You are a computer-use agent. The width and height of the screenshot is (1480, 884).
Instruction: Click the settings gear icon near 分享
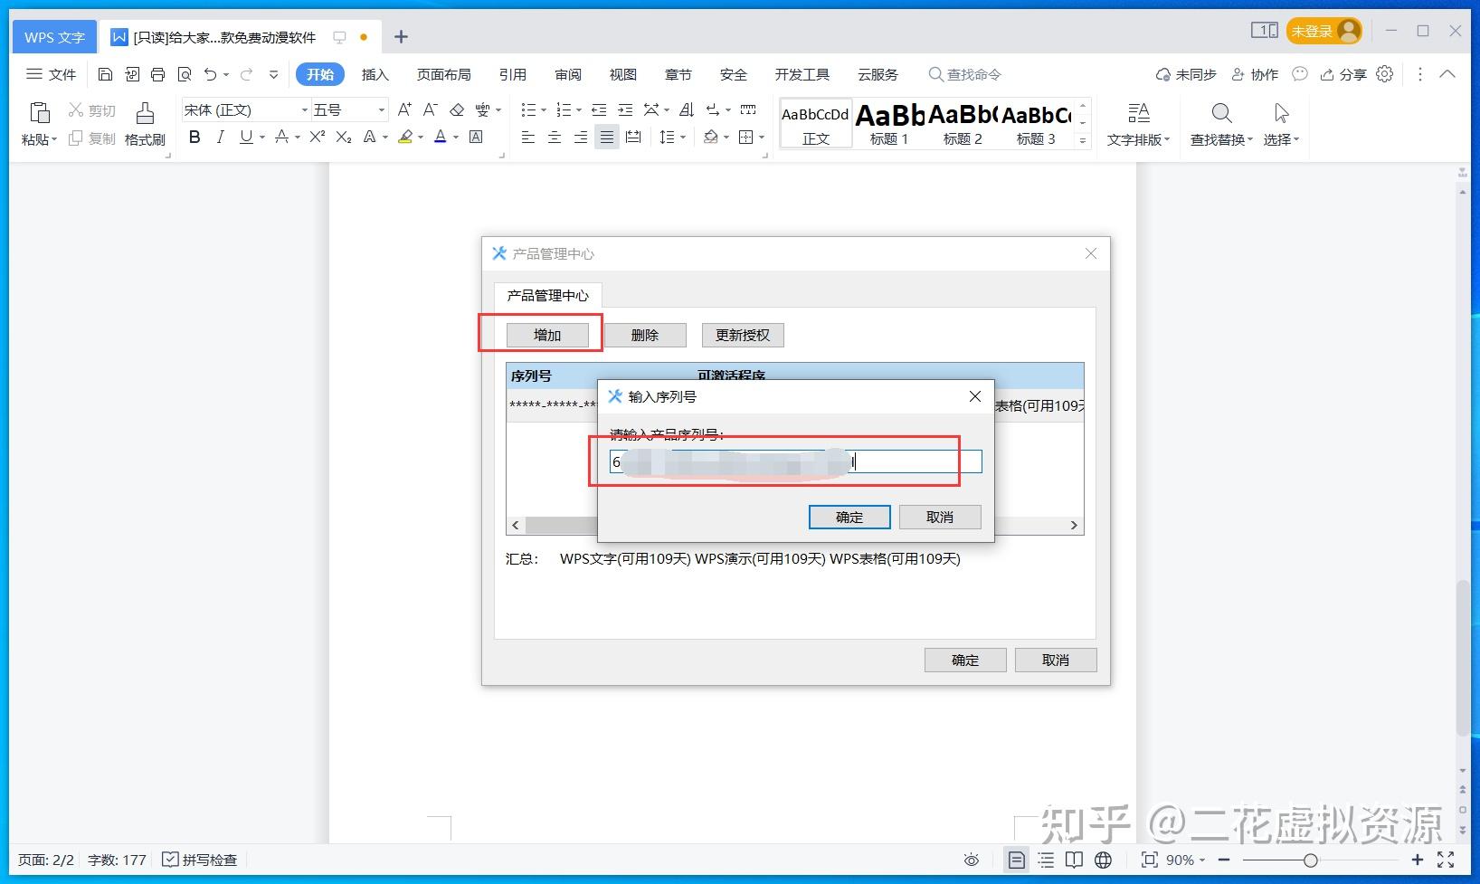(1385, 74)
